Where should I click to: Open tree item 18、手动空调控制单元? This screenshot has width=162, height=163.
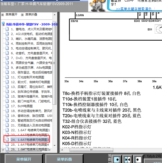tap(32, 111)
